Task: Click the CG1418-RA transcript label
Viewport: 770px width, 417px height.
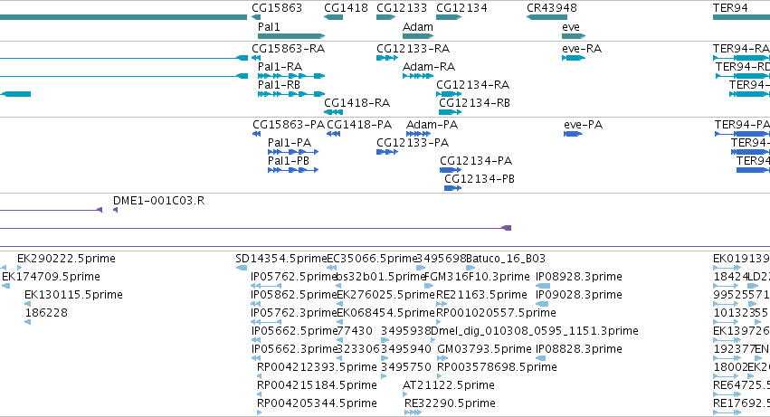Action: [x=357, y=102]
